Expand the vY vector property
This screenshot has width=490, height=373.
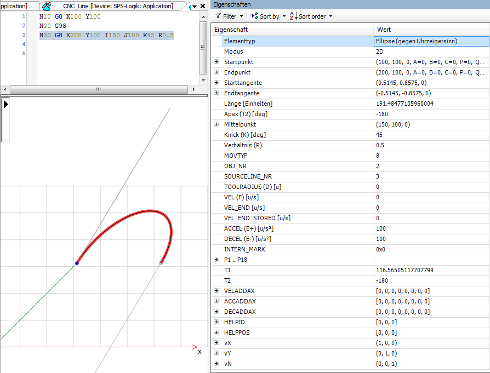click(216, 353)
